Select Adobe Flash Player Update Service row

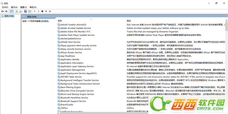coord(77,35)
